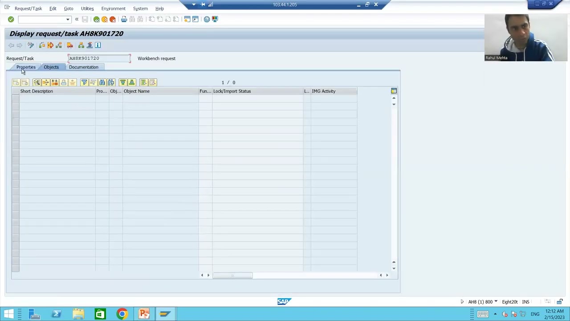
Task: Open the Windows Start menu
Action: (9, 314)
